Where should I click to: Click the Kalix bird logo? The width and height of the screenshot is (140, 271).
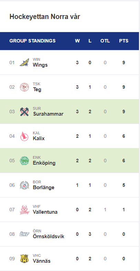pyautogui.click(x=24, y=136)
